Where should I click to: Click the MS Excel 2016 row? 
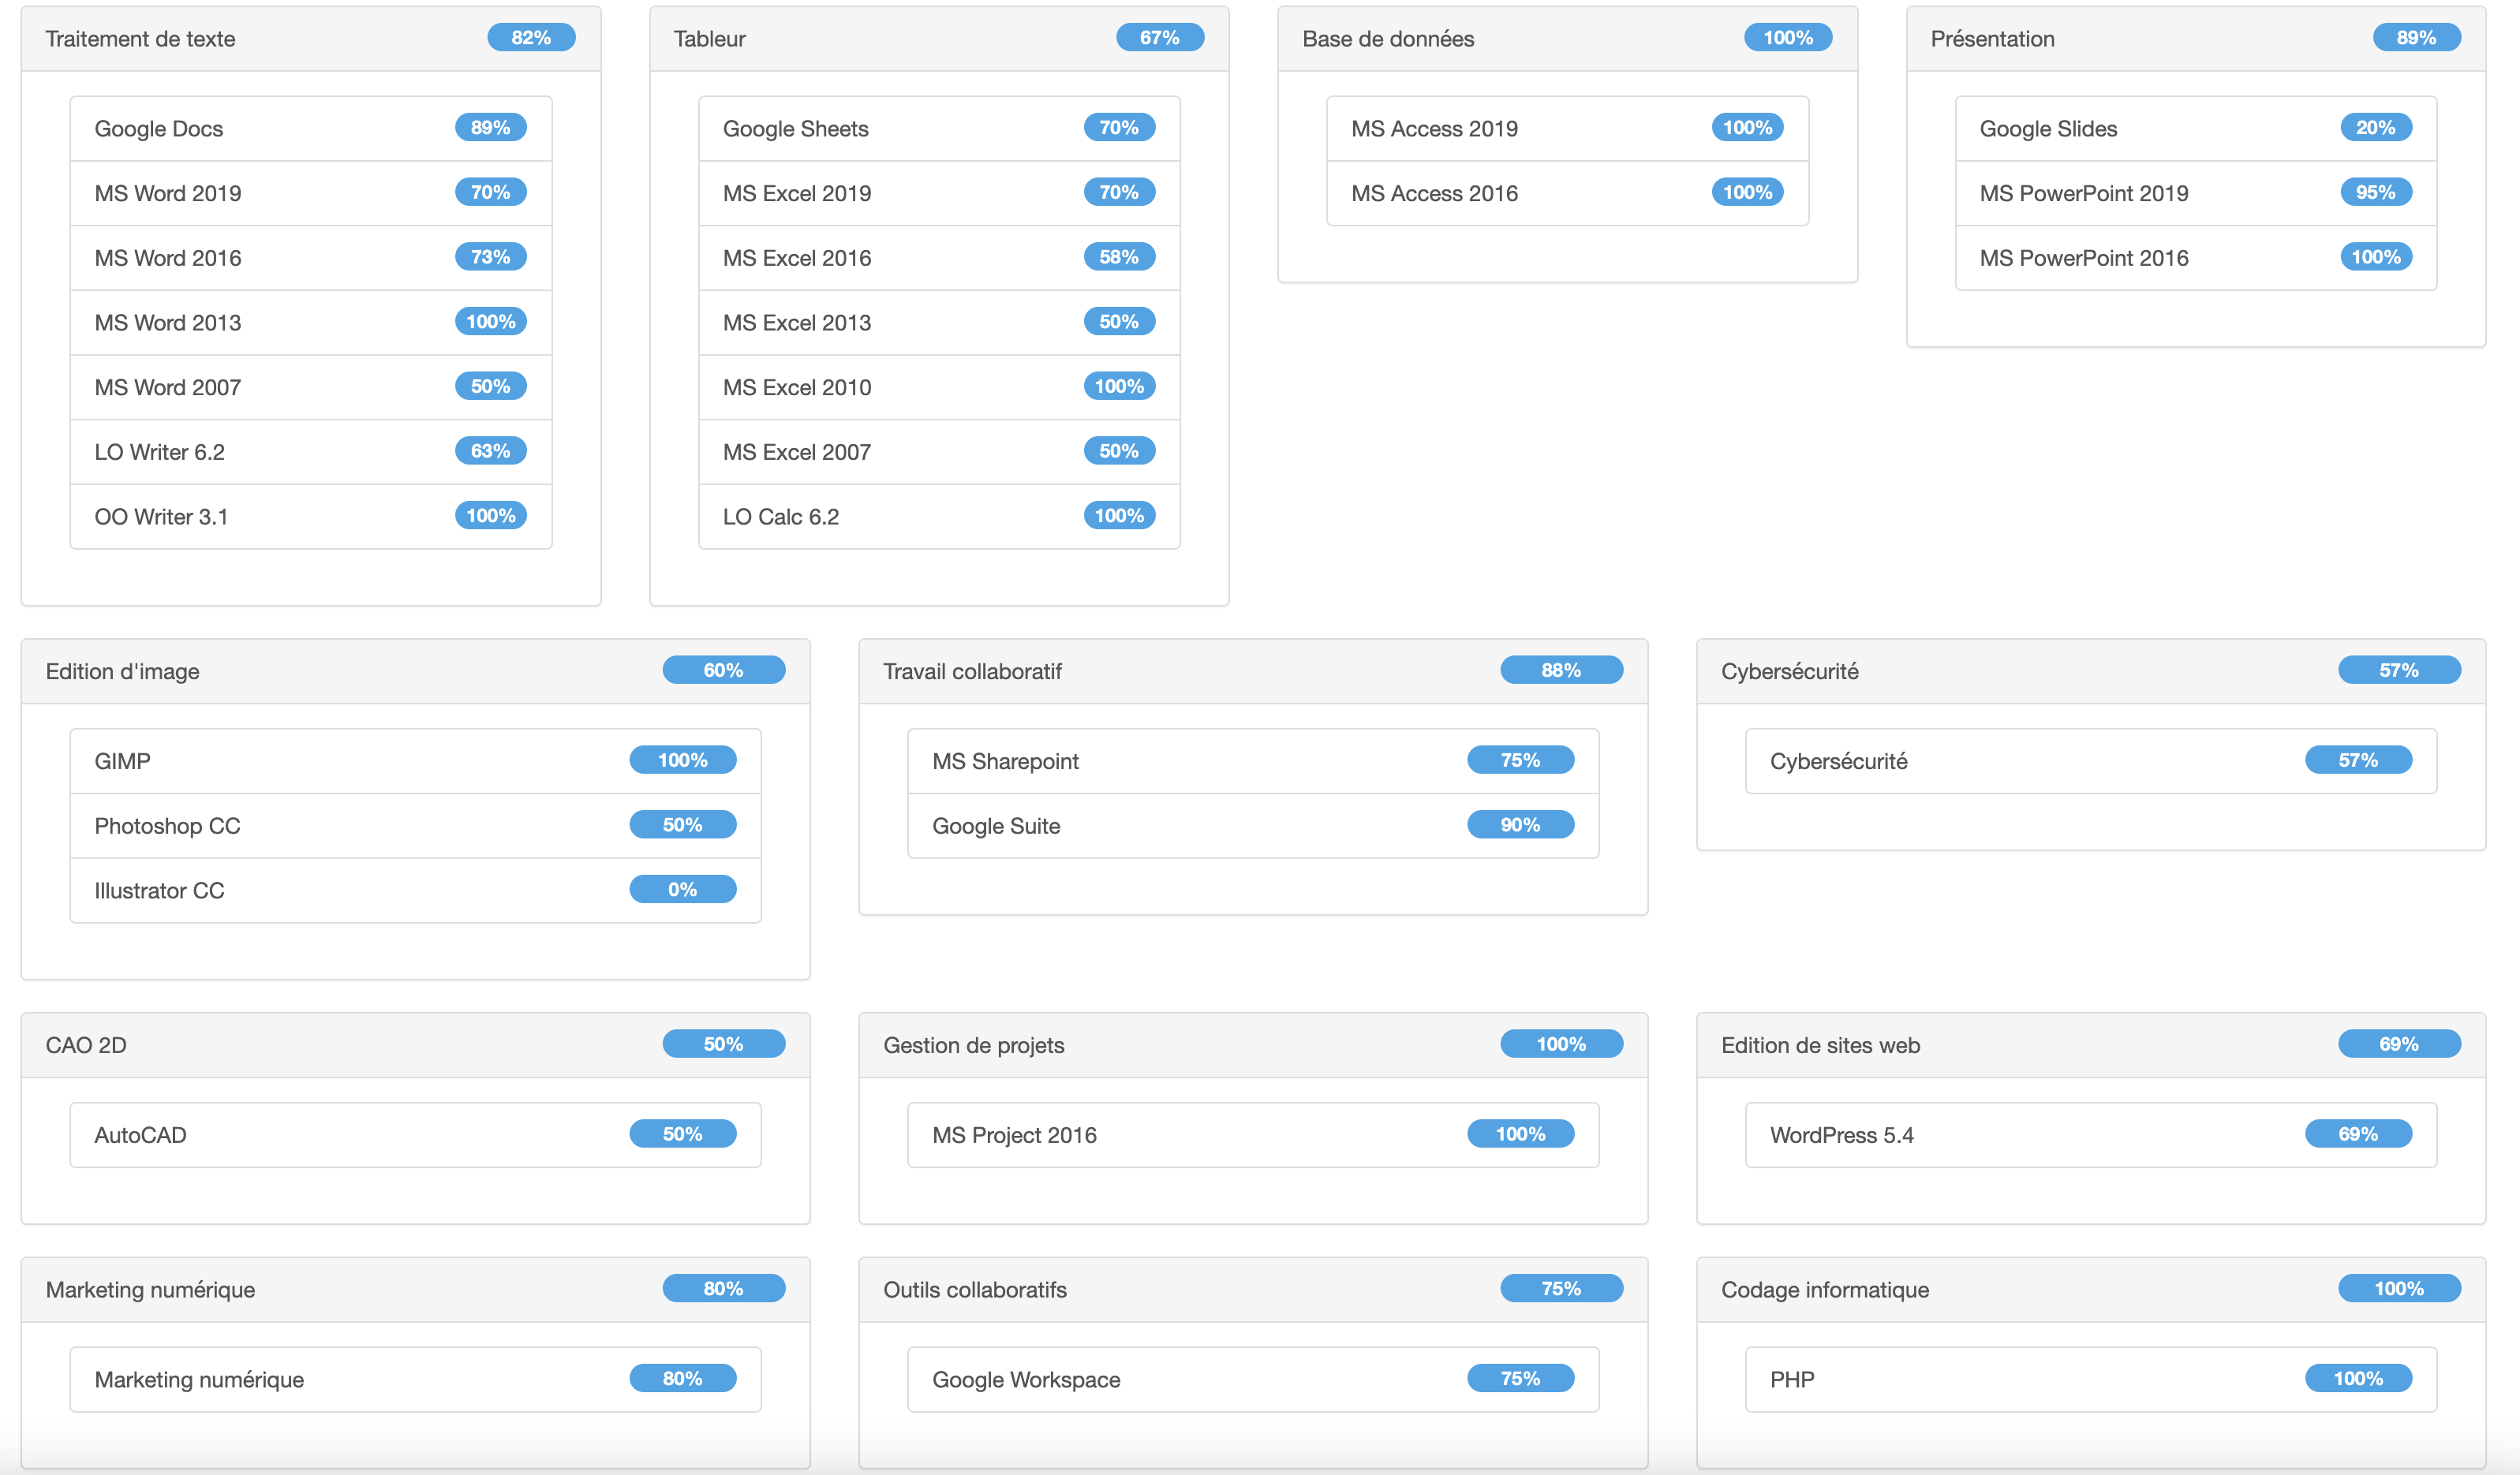pos(938,258)
